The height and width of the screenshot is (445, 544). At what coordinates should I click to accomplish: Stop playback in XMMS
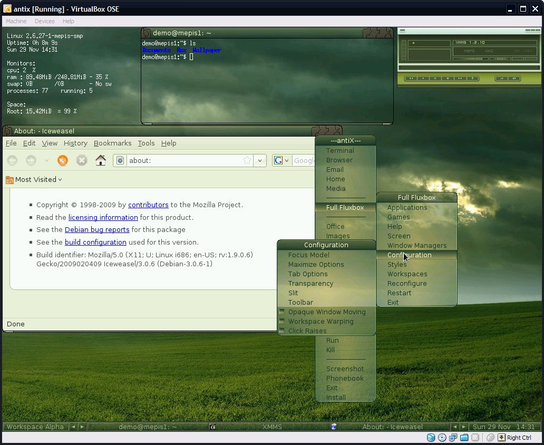(448, 79)
